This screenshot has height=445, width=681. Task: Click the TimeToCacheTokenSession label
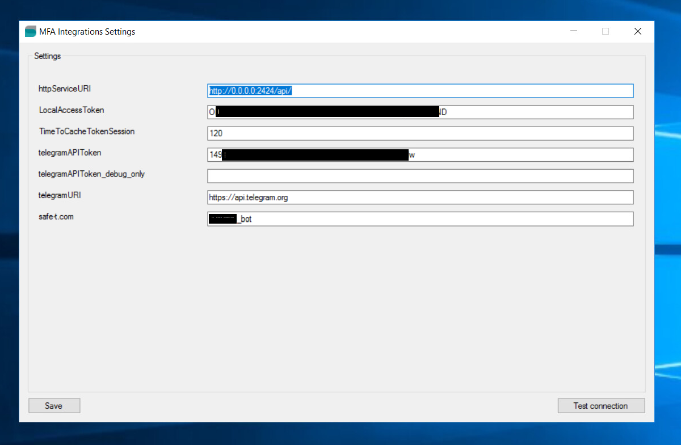[87, 132]
